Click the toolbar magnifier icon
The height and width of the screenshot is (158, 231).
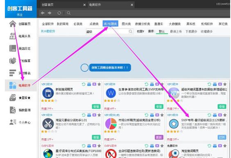tap(68, 13)
